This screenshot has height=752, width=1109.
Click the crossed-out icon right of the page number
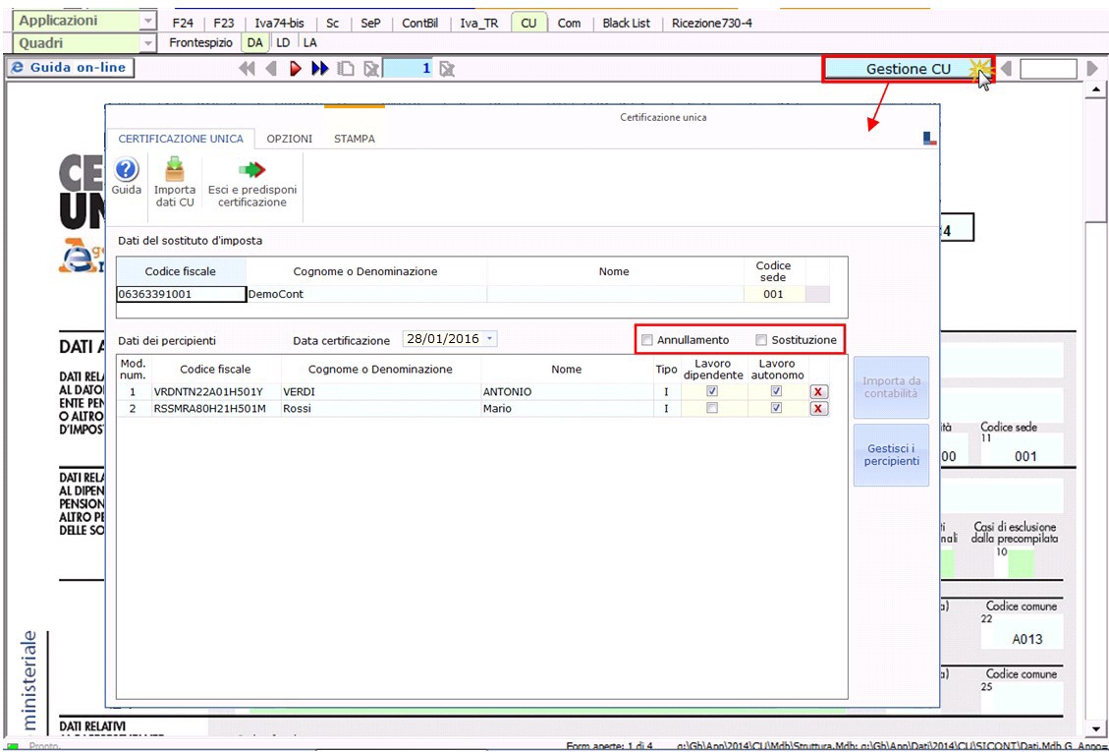446,69
